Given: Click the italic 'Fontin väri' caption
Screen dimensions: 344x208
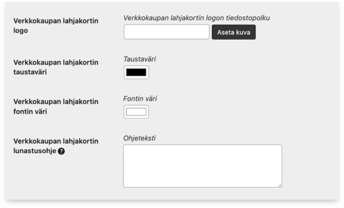Looking at the screenshot, I should 140,99.
